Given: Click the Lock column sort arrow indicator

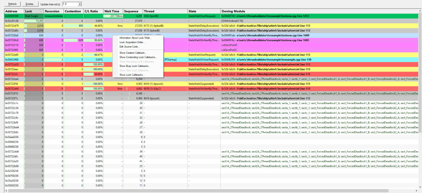Looking at the screenshot, I should [41, 11].
